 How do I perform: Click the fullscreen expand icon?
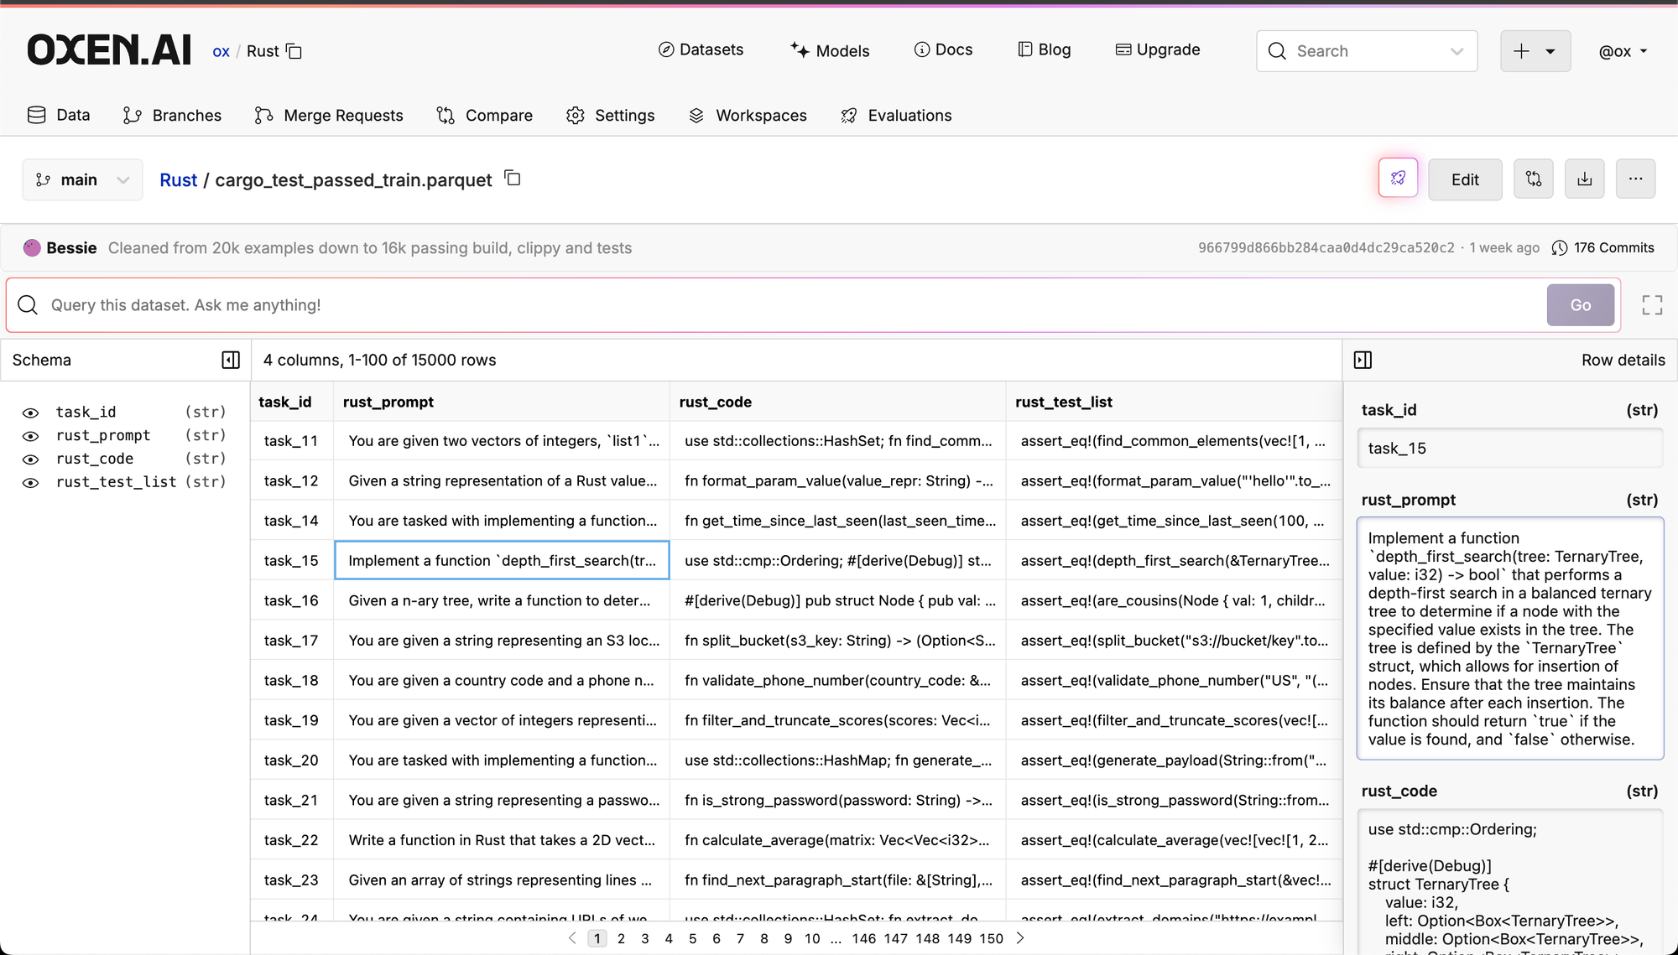point(1651,305)
